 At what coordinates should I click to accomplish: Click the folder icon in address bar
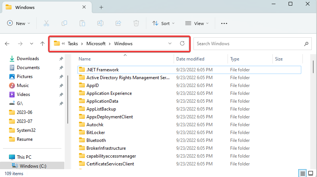pos(57,43)
